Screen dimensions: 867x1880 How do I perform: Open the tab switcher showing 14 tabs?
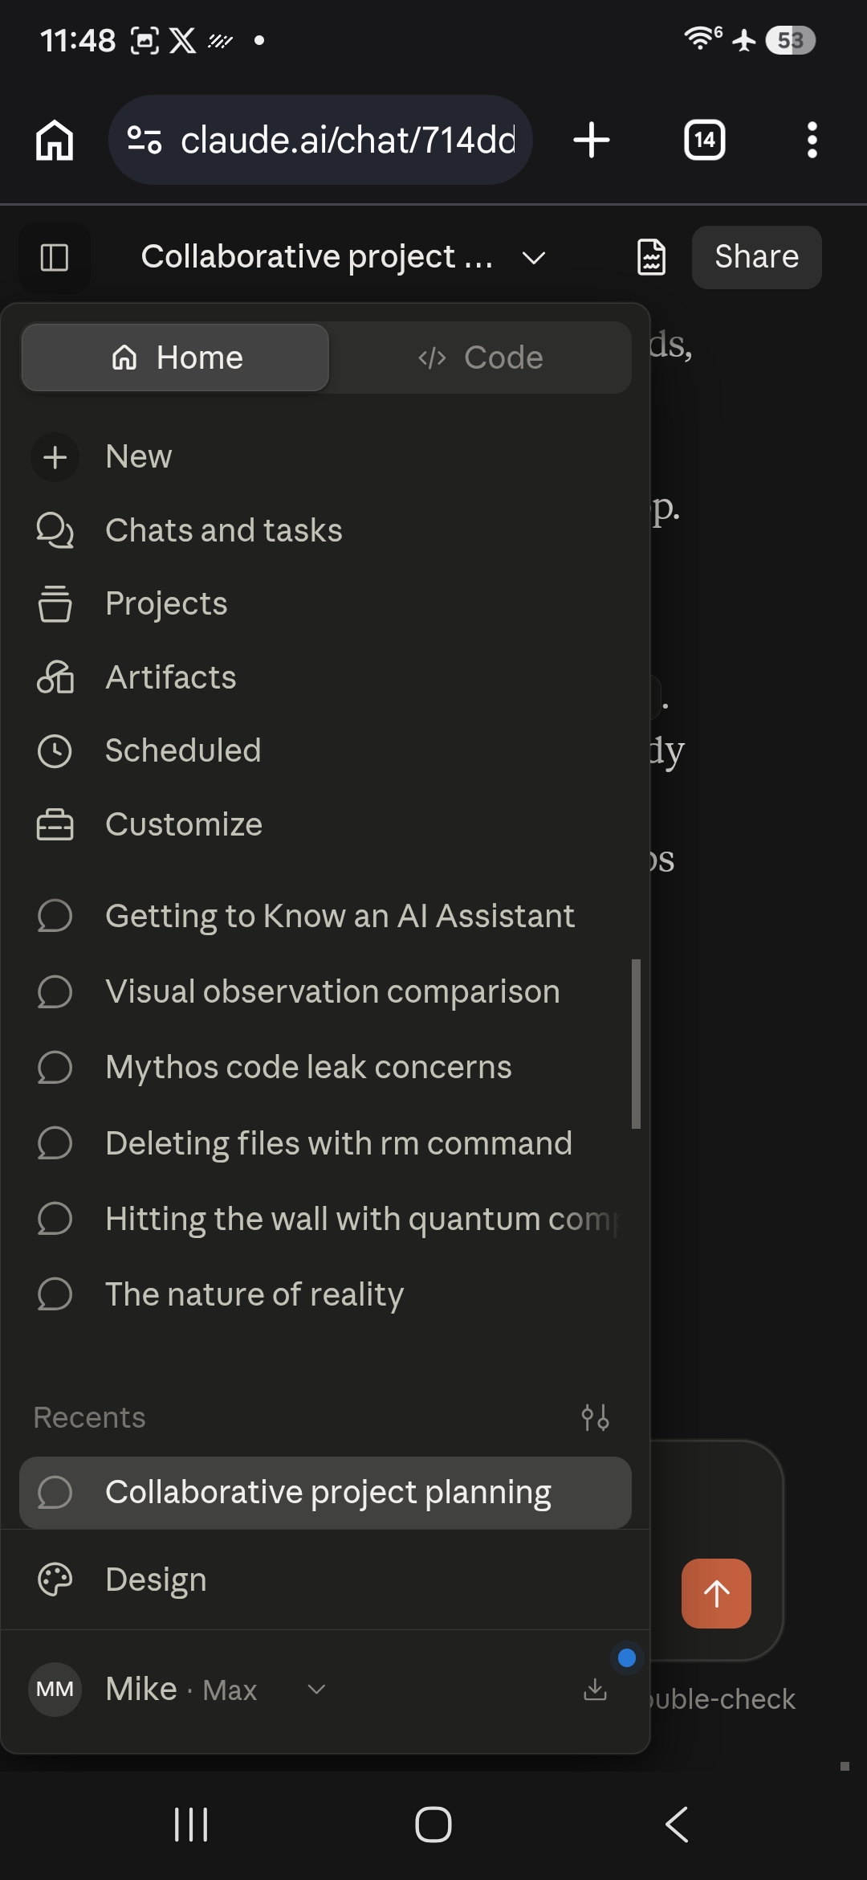[704, 140]
